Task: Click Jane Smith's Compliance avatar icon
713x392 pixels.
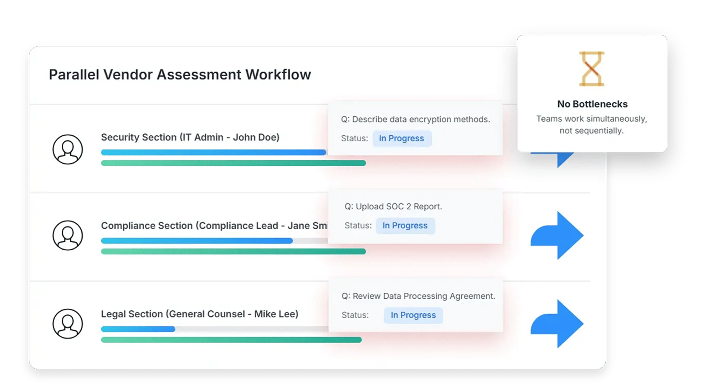Action: (68, 235)
